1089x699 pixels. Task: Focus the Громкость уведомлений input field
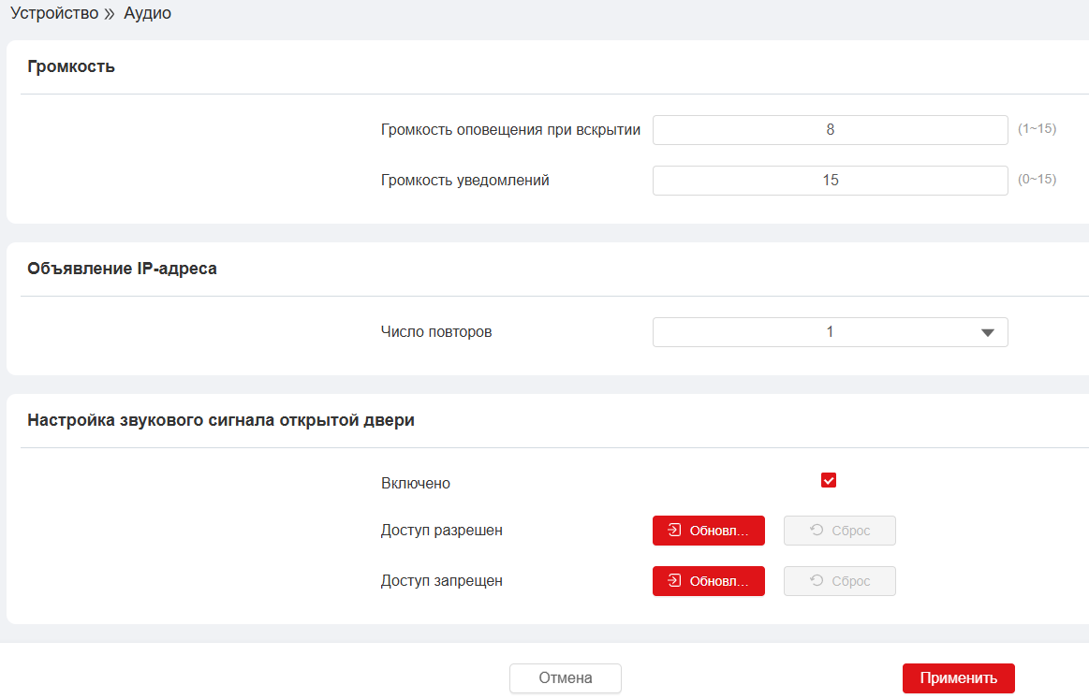point(830,181)
